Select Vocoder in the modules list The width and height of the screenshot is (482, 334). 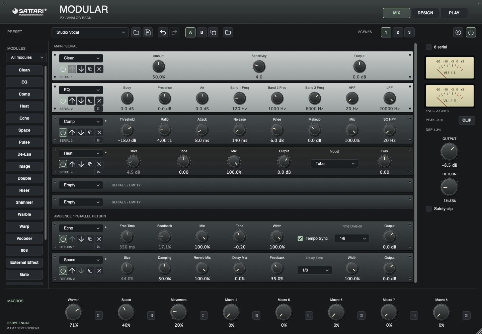[24, 238]
